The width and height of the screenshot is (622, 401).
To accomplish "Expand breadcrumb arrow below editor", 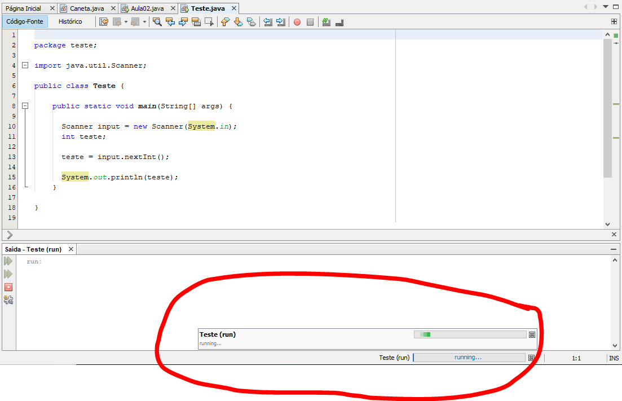I will tap(10, 235).
